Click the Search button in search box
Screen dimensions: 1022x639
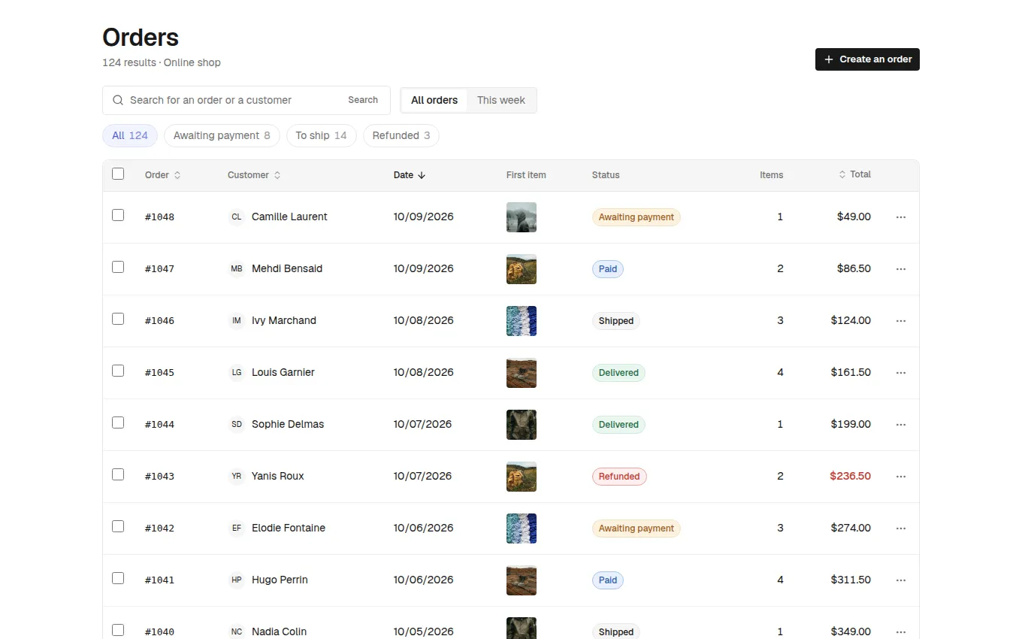coord(363,100)
